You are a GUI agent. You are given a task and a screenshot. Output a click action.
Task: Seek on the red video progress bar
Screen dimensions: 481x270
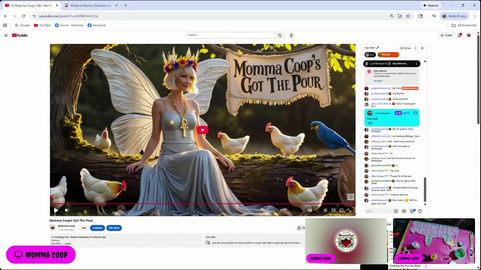[x=203, y=204]
